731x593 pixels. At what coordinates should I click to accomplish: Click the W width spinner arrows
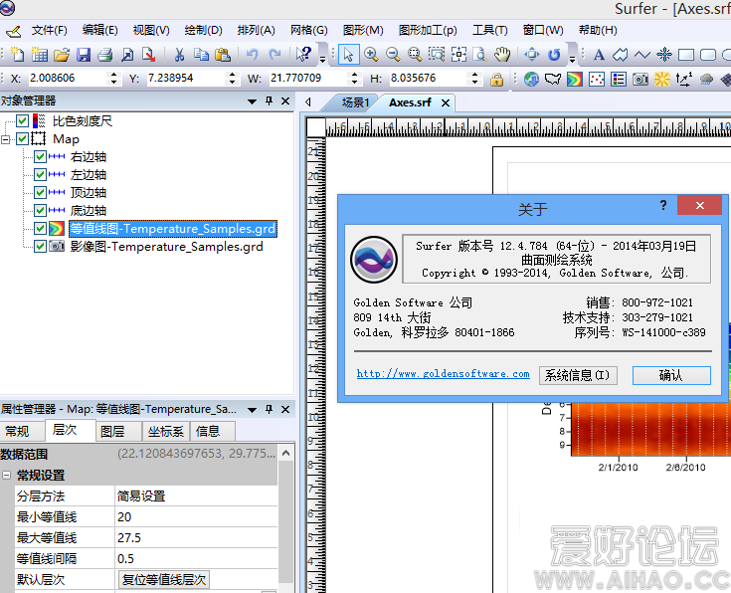355,79
